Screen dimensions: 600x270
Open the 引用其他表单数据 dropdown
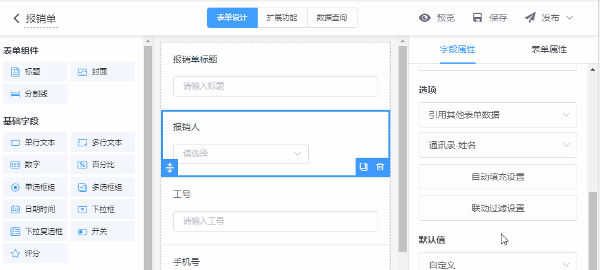coord(498,115)
